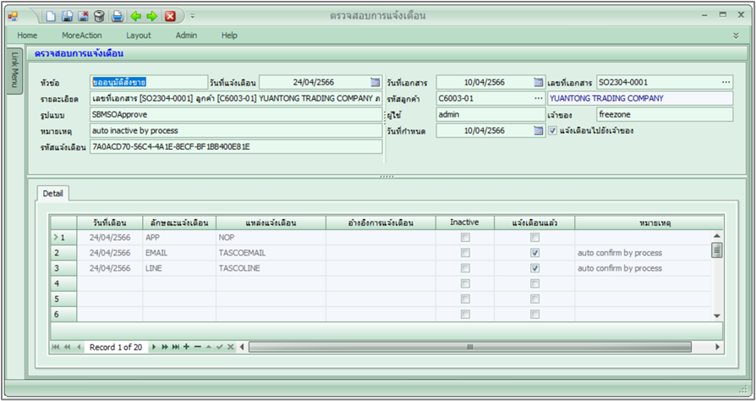The height and width of the screenshot is (401, 756).
Task: Open document number SO2304-0001 lookup ellipsis
Action: pos(726,83)
